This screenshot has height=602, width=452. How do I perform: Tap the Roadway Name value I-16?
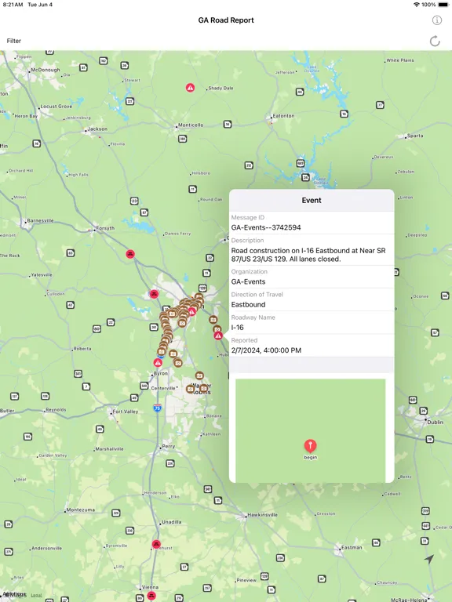237,327
